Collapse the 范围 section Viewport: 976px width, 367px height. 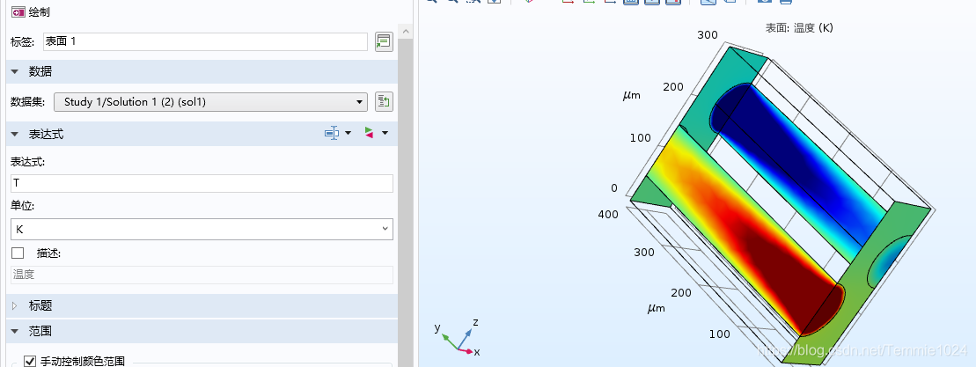[15, 331]
